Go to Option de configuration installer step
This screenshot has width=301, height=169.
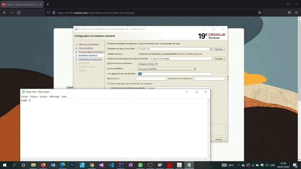pyautogui.click(x=89, y=44)
